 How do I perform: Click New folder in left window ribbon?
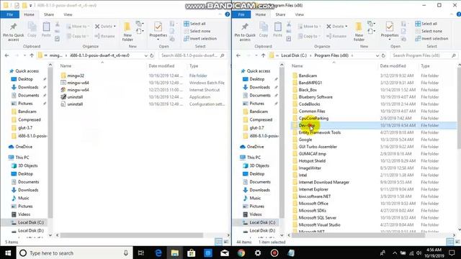[x=127, y=32]
